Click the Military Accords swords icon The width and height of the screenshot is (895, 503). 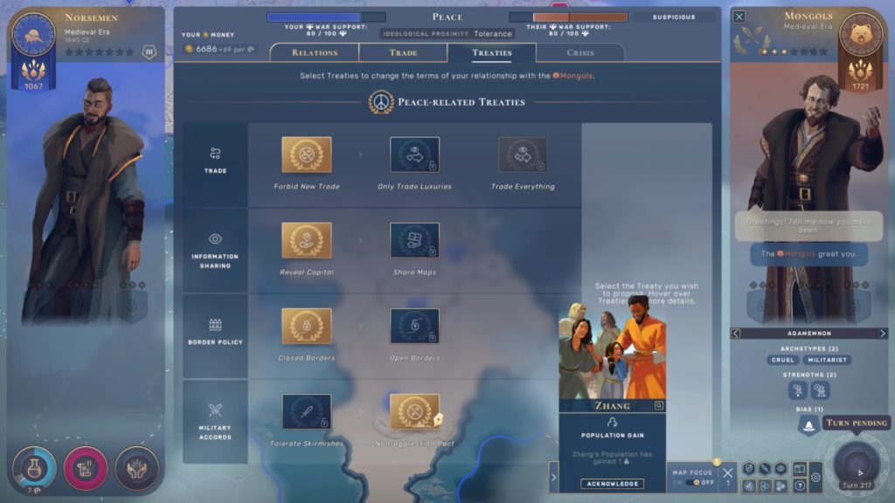click(x=215, y=410)
